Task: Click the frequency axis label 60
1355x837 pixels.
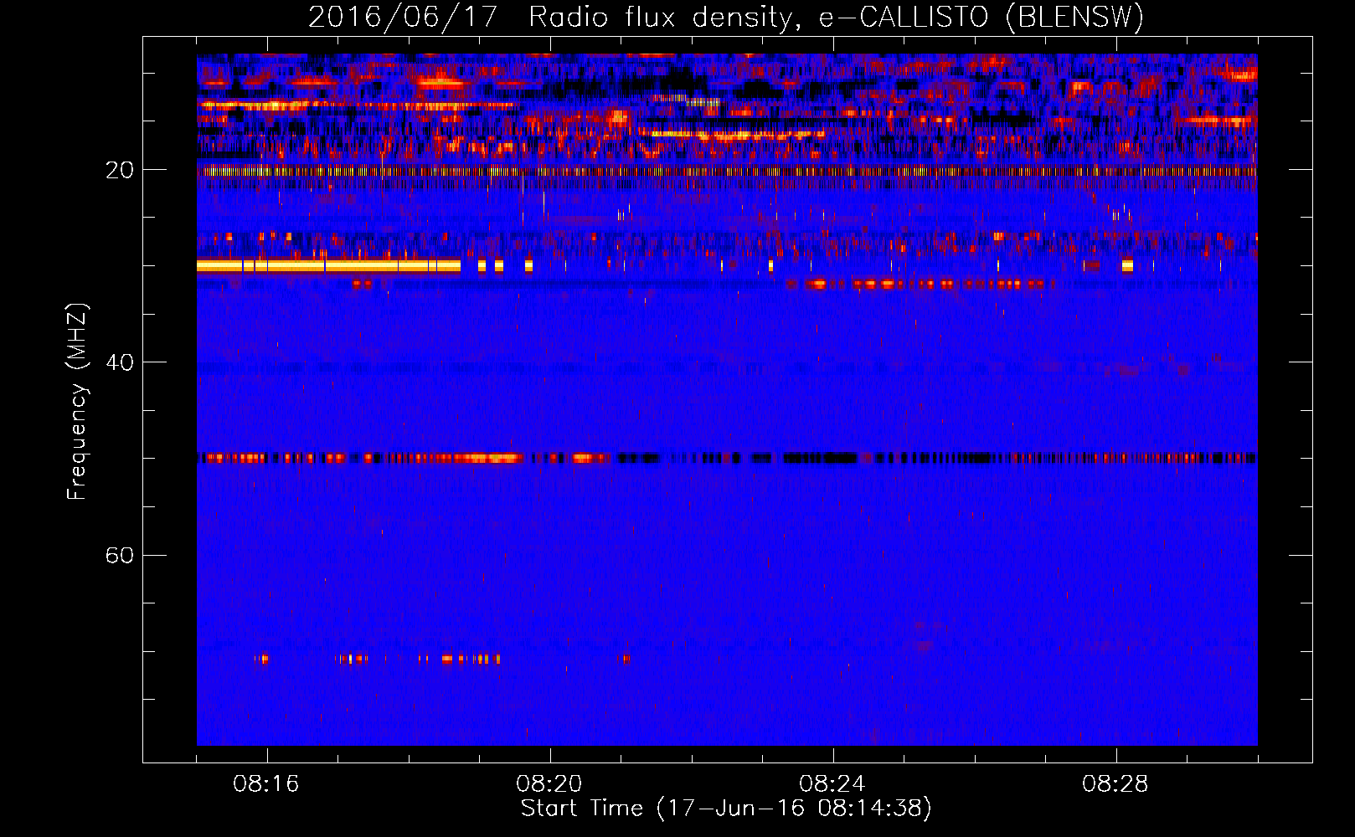Action: point(120,555)
